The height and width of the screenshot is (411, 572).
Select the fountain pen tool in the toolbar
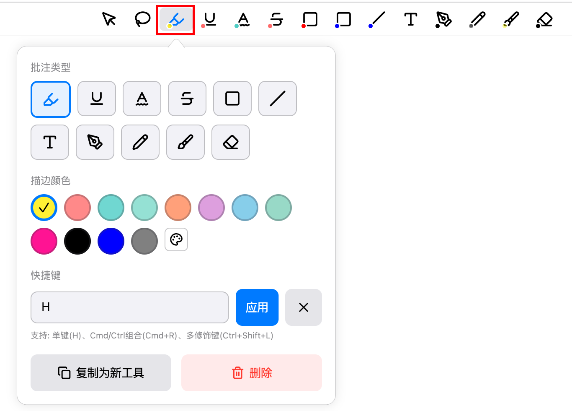(443, 19)
